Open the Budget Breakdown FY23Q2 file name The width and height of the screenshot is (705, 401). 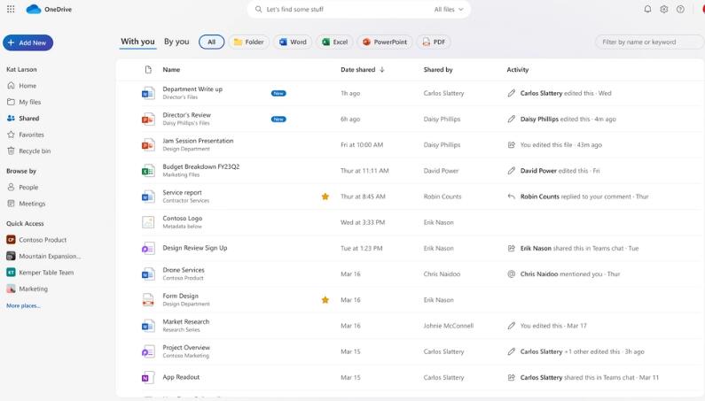point(201,166)
